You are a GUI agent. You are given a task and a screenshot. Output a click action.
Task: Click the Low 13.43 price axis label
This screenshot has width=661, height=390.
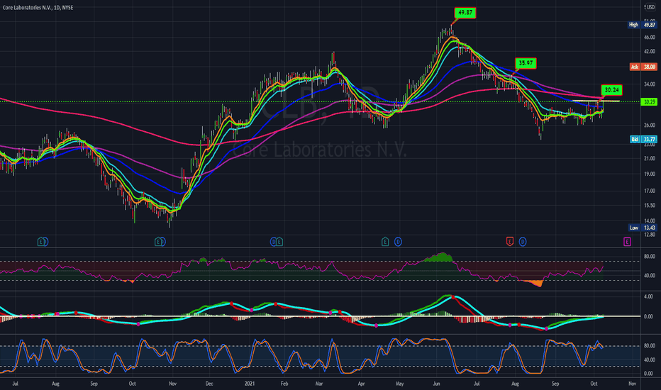[643, 228]
